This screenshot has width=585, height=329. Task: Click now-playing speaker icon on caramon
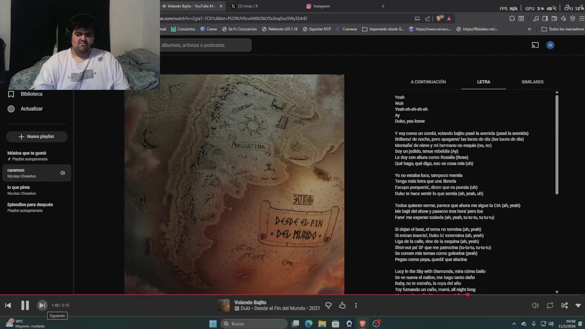(63, 173)
